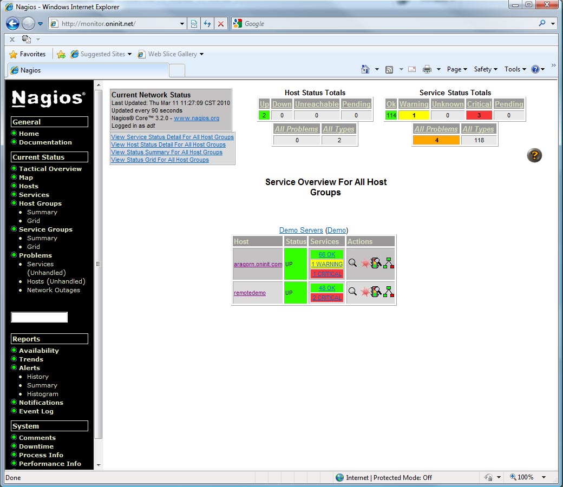The image size is (563, 487).
Task: Open the Page menu
Action: tap(457, 69)
